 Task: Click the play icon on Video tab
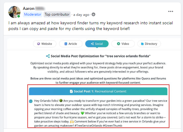point(118,44)
